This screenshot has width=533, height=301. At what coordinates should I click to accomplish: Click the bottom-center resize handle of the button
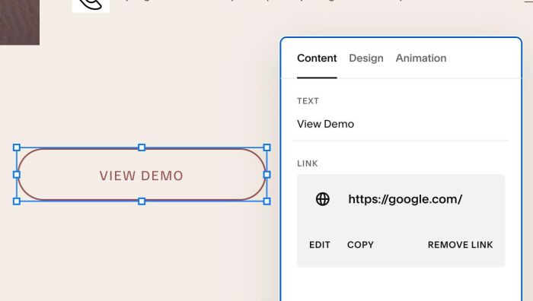tap(142, 201)
